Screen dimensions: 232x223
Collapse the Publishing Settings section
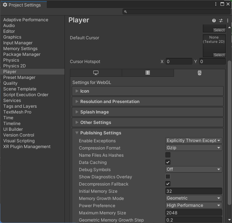101,133
